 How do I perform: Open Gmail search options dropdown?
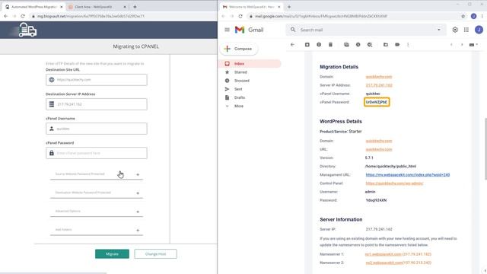(439, 30)
